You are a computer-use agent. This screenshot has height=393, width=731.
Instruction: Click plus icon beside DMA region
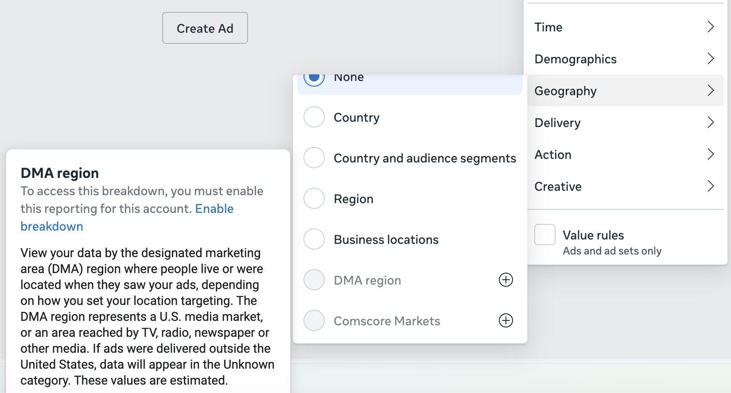point(505,280)
